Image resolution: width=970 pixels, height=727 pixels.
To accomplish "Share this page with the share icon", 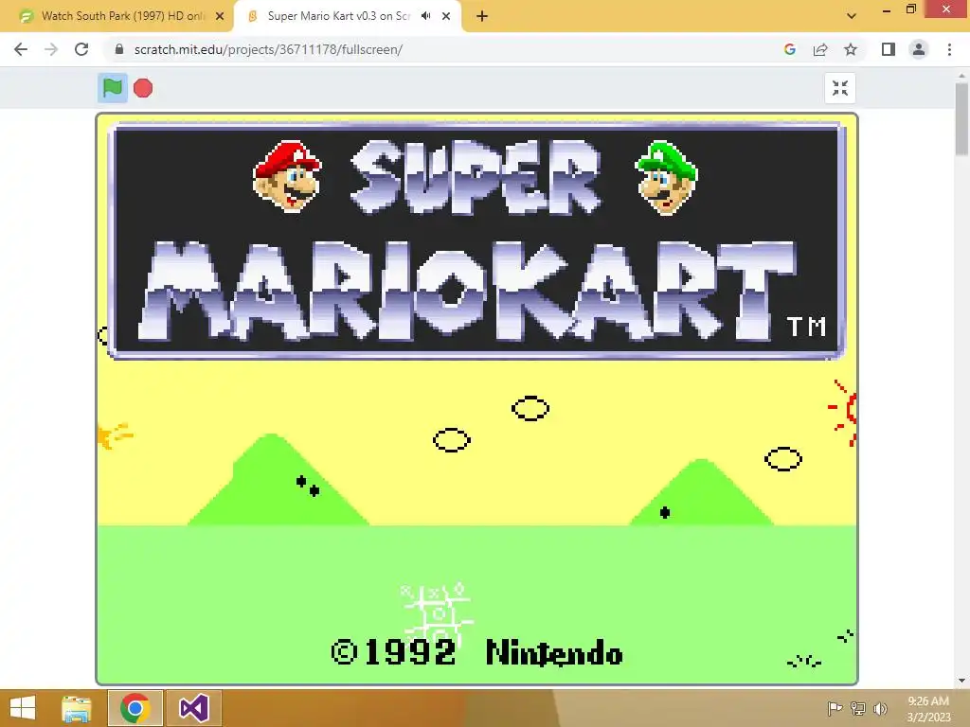I will 820,49.
